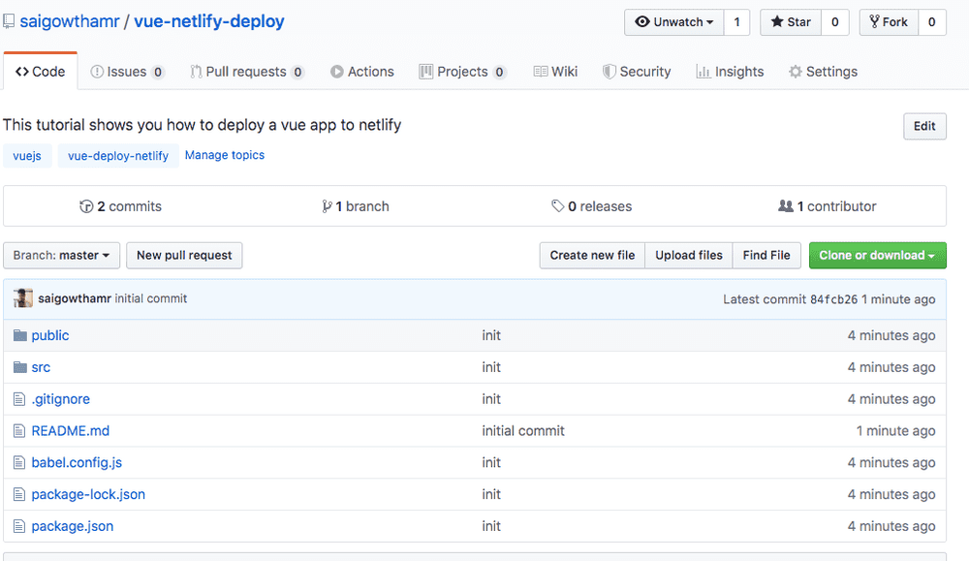Click the package-lock.json file icon
This screenshot has width=969, height=561.
click(19, 494)
